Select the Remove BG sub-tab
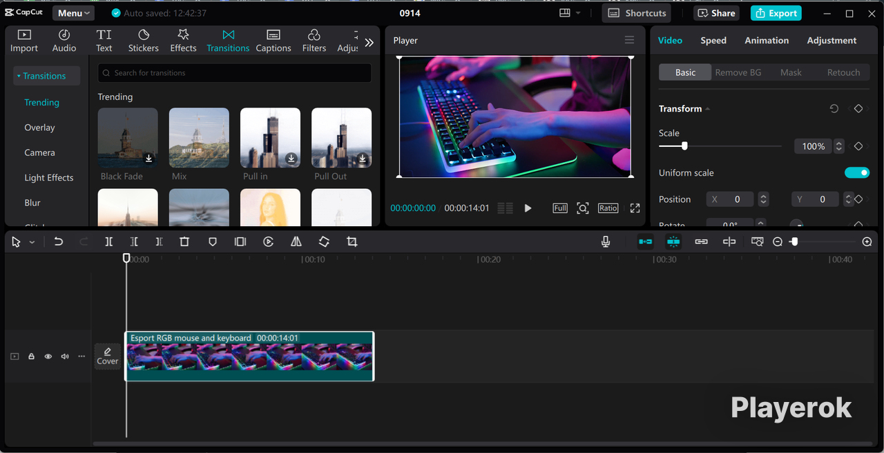The width and height of the screenshot is (884, 453). pyautogui.click(x=738, y=72)
